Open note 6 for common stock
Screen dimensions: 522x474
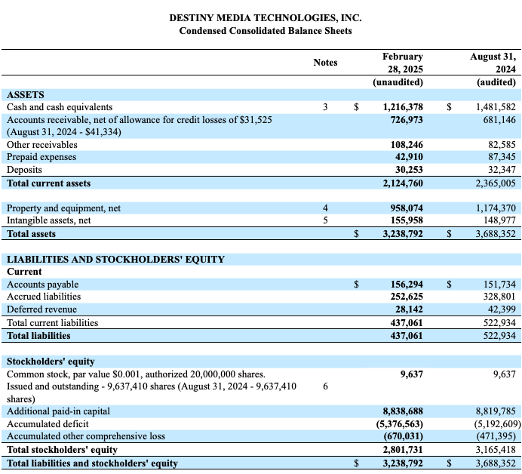click(x=325, y=386)
